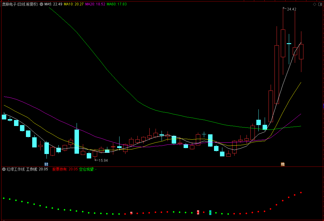The height and width of the screenshot is (221, 324).
Task: Click 工作线: 20.05 indicator value
Action: click(x=37, y=169)
